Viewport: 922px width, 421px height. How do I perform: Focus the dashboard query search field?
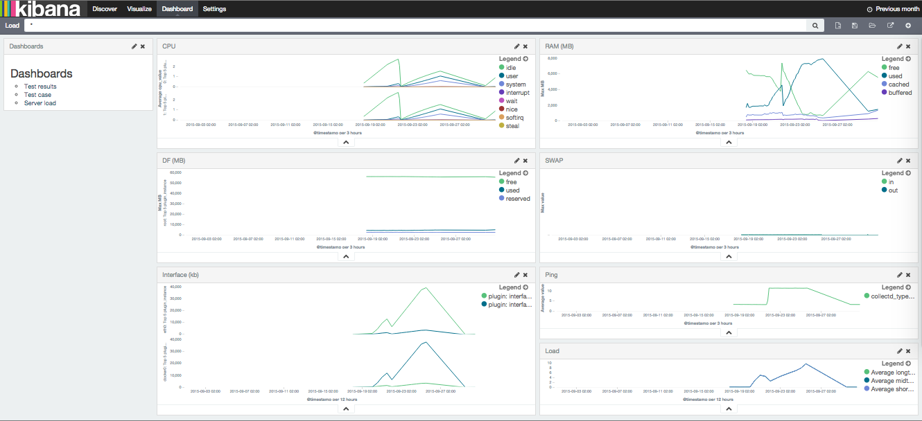415,26
